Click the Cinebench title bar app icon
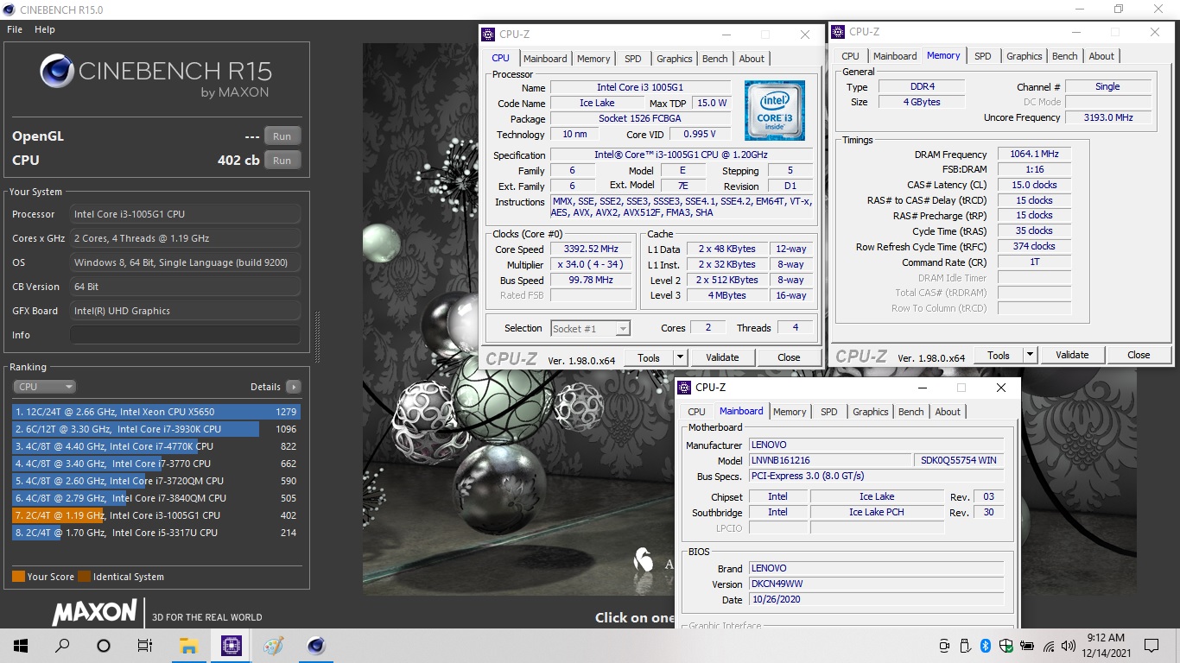1180x663 pixels. point(10,9)
